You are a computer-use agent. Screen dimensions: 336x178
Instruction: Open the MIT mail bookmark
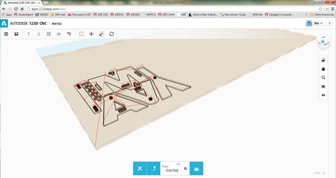coord(58,15)
